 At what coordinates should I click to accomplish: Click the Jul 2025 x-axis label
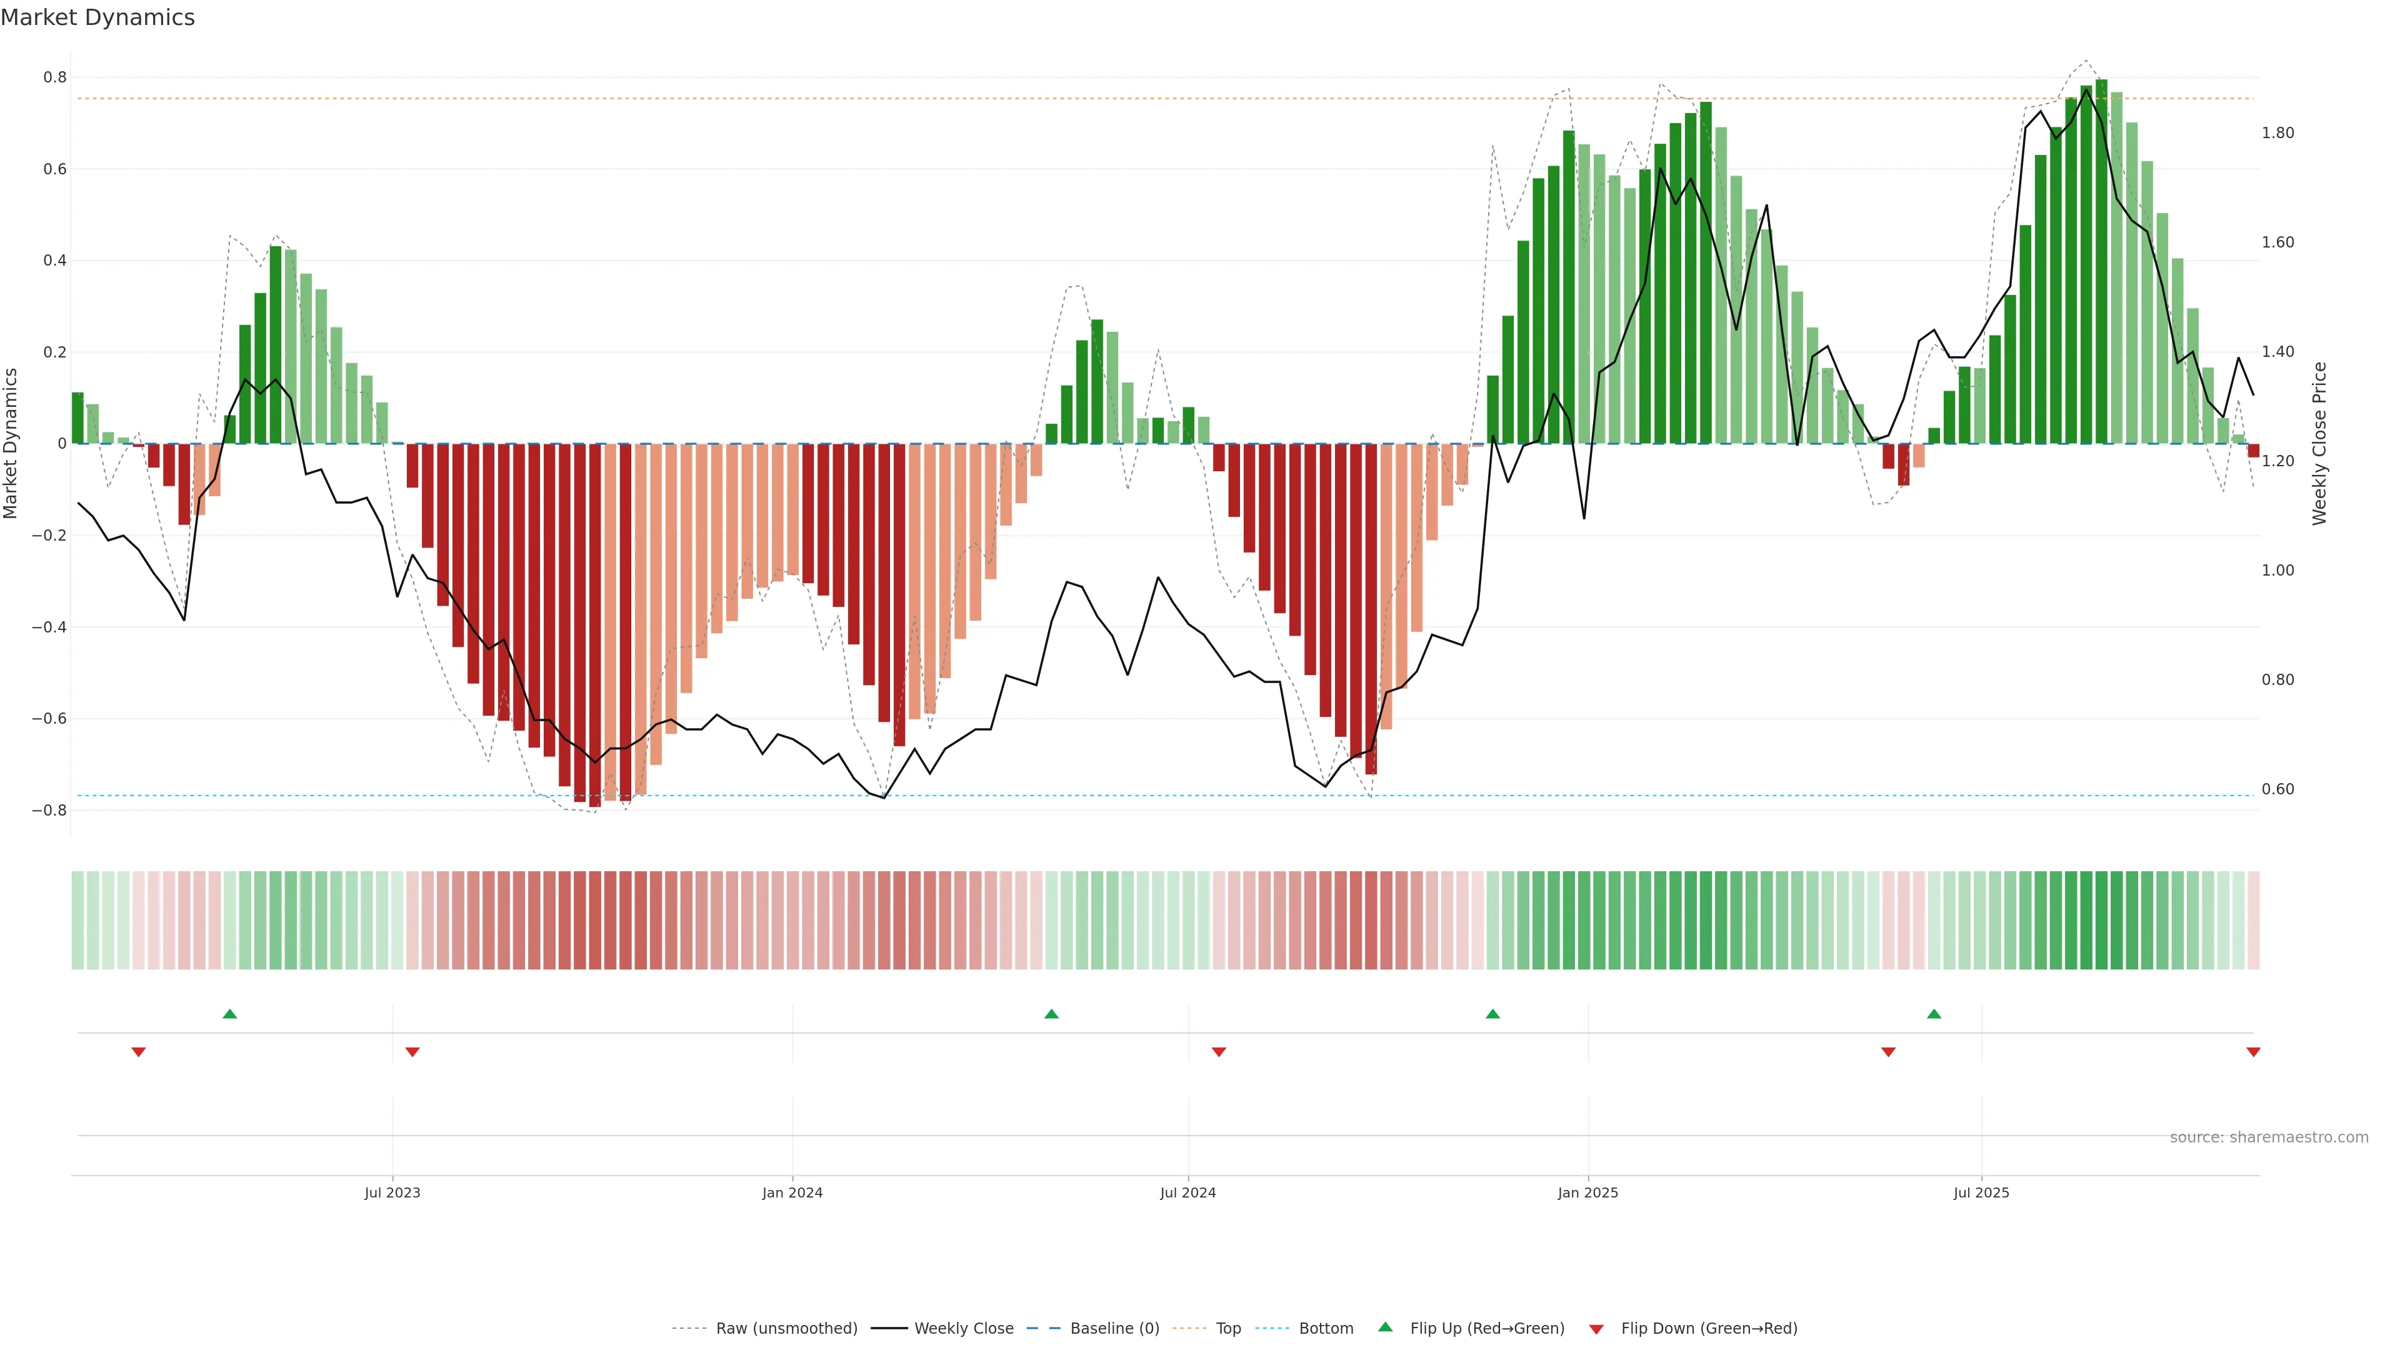point(1981,1192)
